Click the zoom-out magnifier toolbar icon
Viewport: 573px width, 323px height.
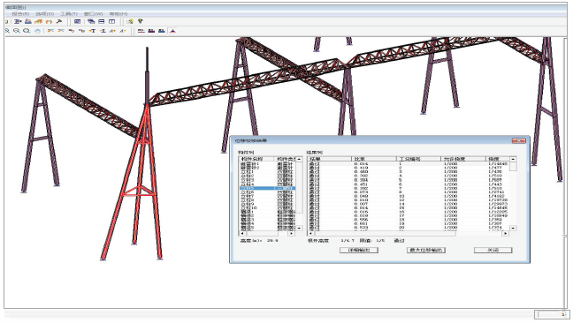pos(17,31)
